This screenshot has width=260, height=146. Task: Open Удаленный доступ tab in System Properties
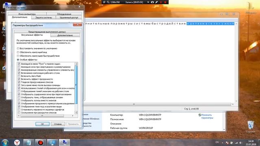click(69, 17)
